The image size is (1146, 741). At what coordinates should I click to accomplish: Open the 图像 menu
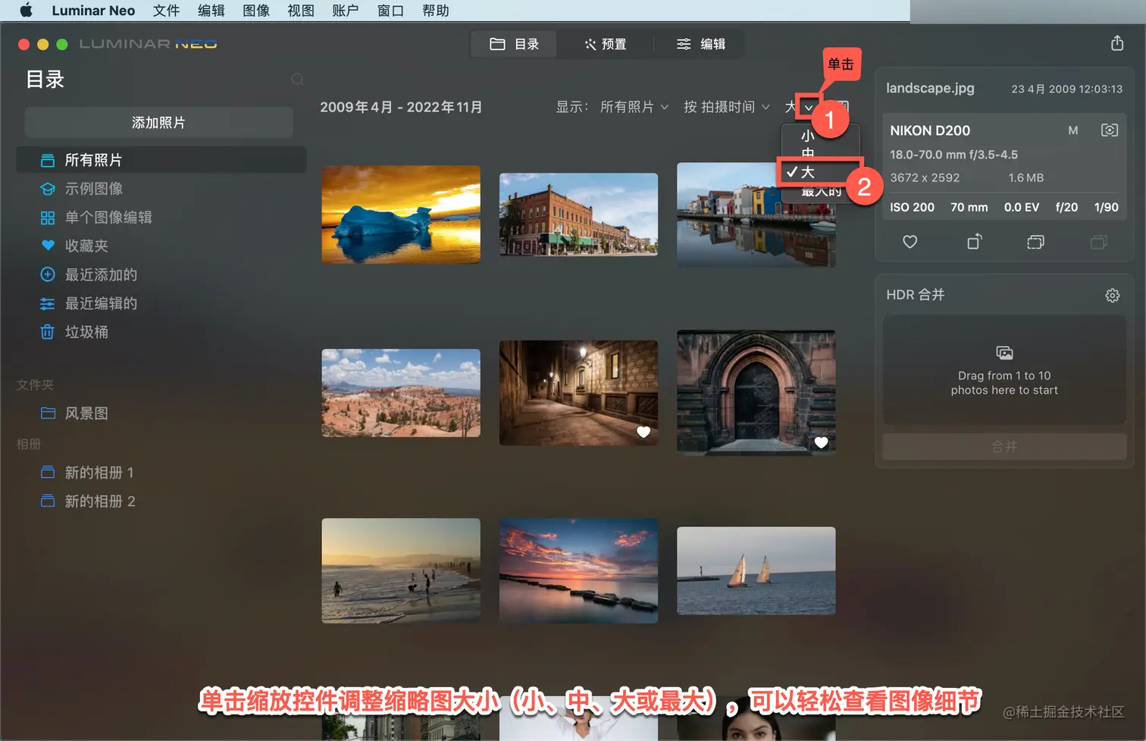pos(256,11)
